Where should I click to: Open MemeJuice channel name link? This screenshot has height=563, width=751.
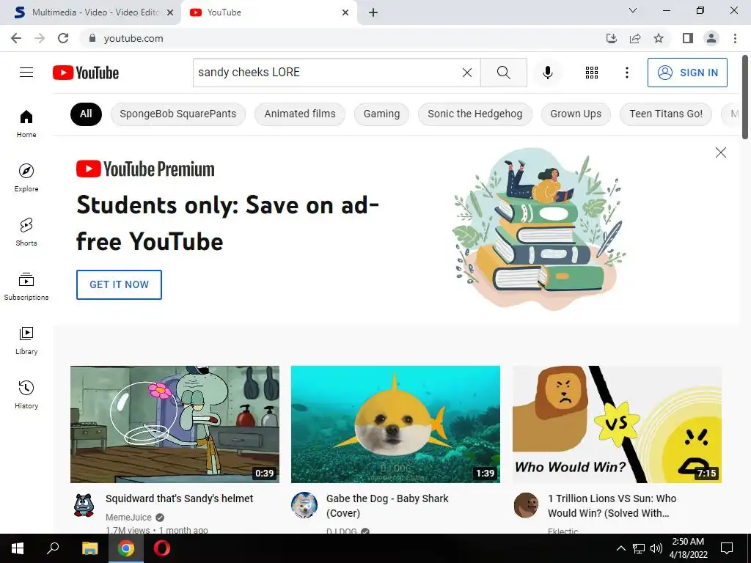(128, 517)
